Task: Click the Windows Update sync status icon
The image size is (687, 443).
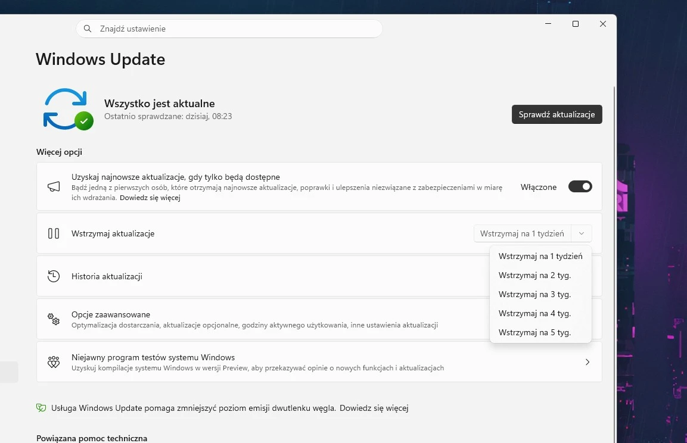Action: [69, 110]
